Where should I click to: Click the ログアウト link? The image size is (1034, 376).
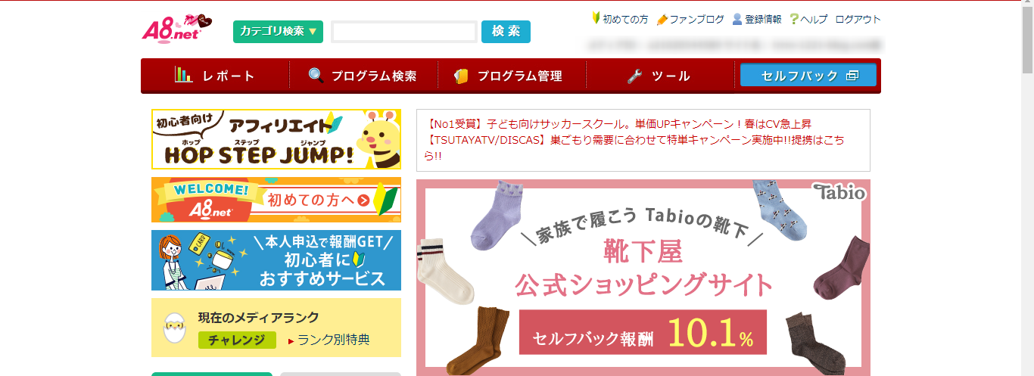pos(858,19)
